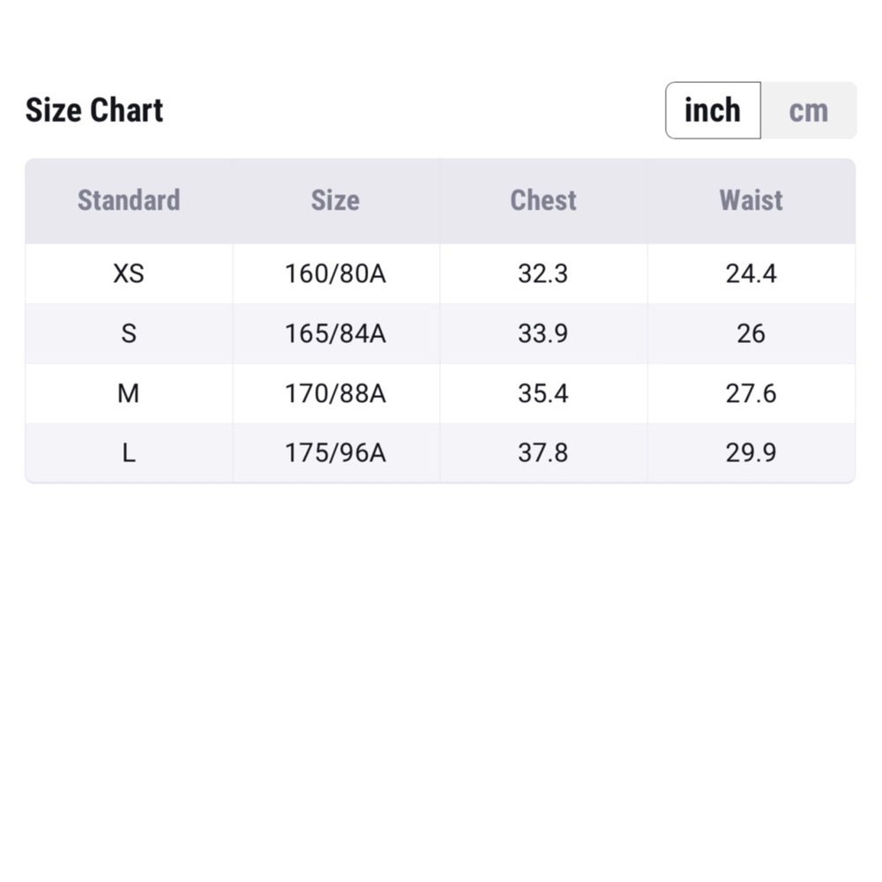
Task: Click waist value 24.4
Action: tap(751, 274)
